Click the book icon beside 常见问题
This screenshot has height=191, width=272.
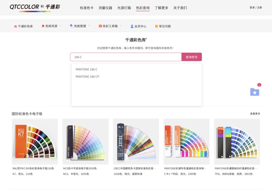(156, 26)
